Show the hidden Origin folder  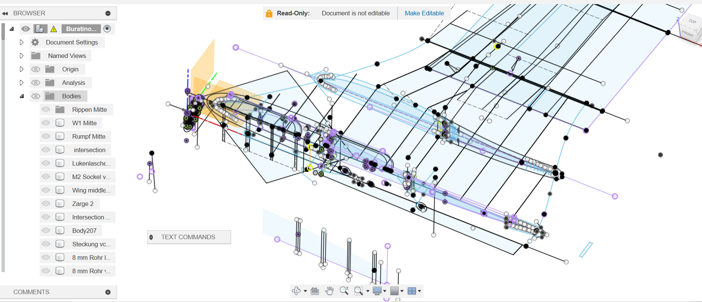tap(36, 69)
